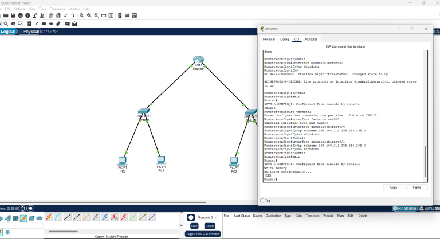440x239 pixels.
Task: Switch to the CLI tab in Router0
Action: 297,40
